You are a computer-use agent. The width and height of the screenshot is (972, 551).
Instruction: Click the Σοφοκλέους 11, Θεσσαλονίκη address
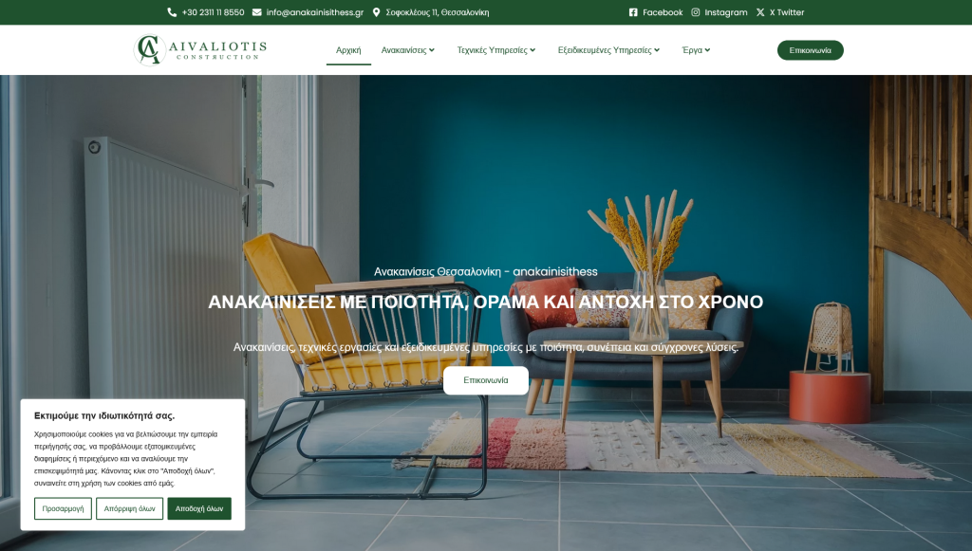pos(437,12)
